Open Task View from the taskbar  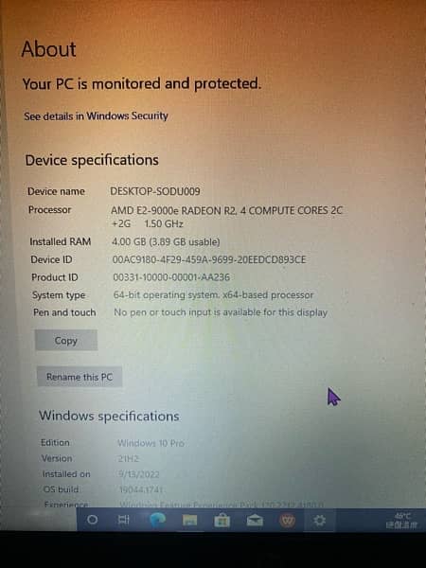(123, 520)
